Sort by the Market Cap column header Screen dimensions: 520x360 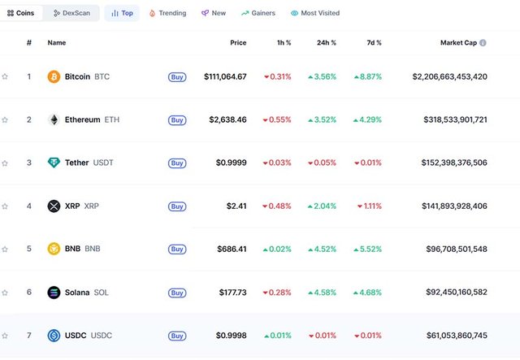pyautogui.click(x=458, y=42)
